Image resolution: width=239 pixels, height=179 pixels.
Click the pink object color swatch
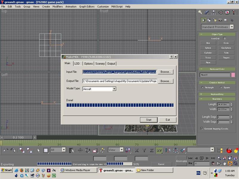click(233, 75)
